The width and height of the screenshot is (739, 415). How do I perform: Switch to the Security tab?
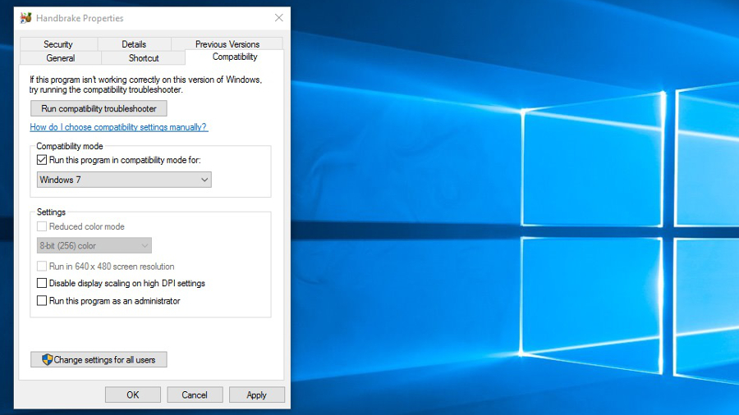[x=58, y=44]
